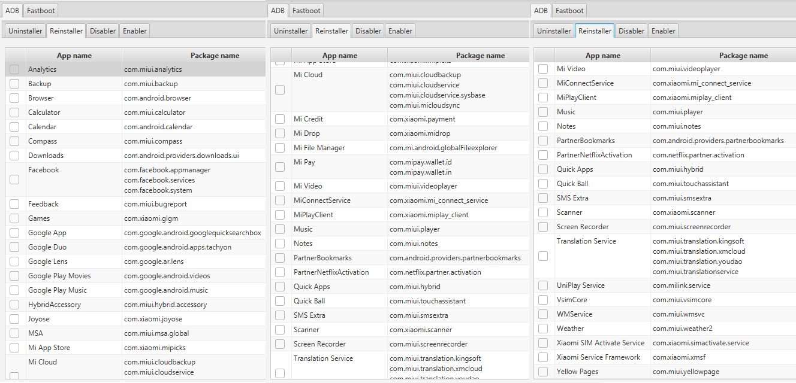
Task: Select the Google Play Movies app name
Action: coord(59,276)
